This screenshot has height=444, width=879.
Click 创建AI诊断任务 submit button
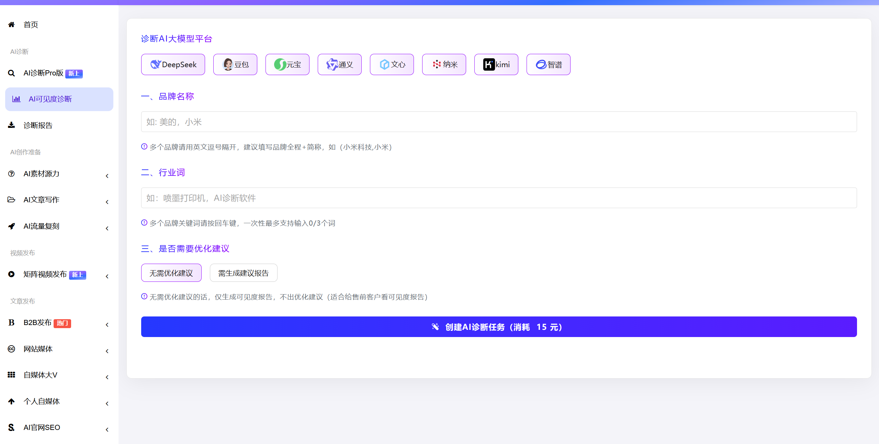pyautogui.click(x=499, y=327)
